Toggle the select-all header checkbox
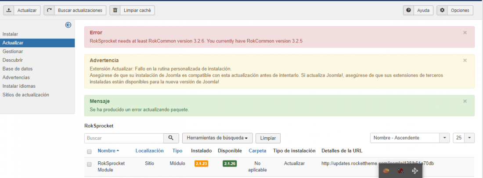 (x=89, y=151)
